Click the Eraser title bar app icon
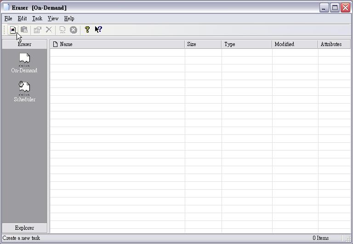The width and height of the screenshot is (353, 244). click(6, 7)
